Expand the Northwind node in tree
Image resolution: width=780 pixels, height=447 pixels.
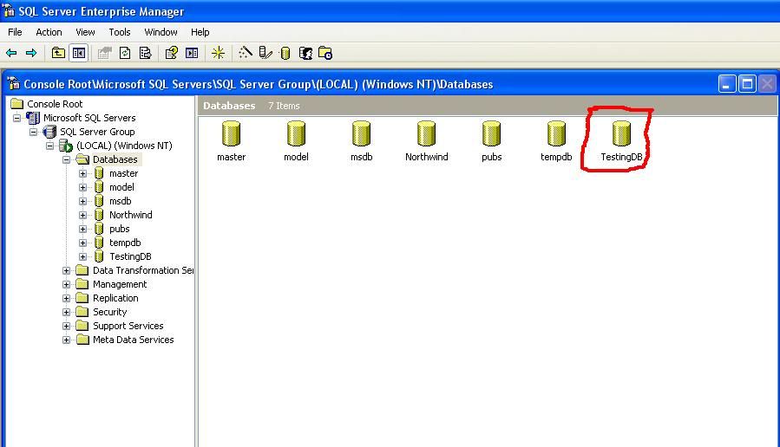[83, 215]
